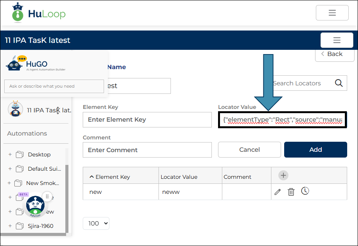Click the 11 IPA Task robot avatar
The height and width of the screenshot is (246, 358).
coord(15,109)
